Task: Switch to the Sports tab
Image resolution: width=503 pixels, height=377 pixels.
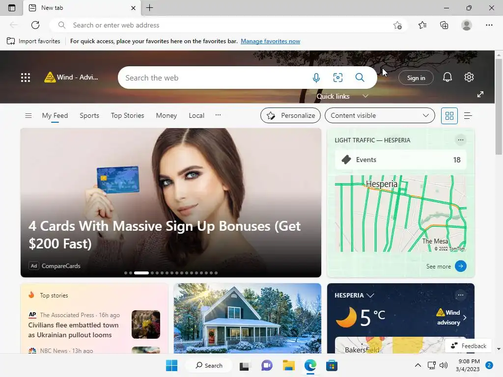Action: (x=89, y=115)
